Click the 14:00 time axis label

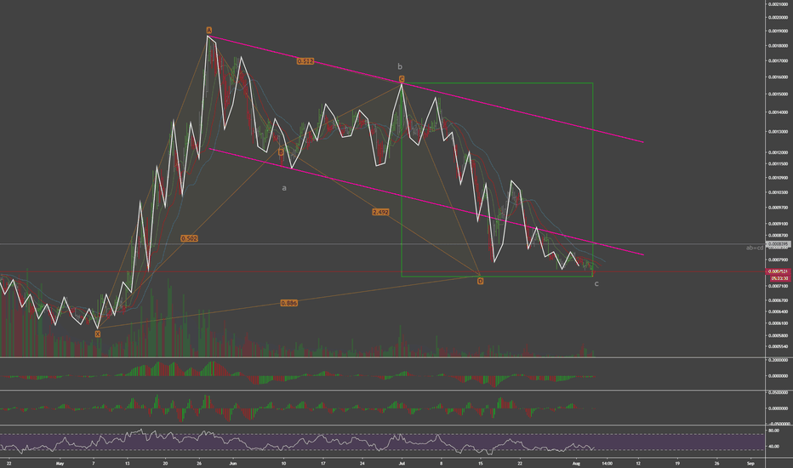607,463
